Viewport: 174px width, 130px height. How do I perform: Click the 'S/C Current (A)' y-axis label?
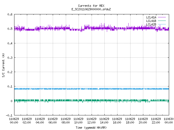pyautogui.click(x=4, y=65)
